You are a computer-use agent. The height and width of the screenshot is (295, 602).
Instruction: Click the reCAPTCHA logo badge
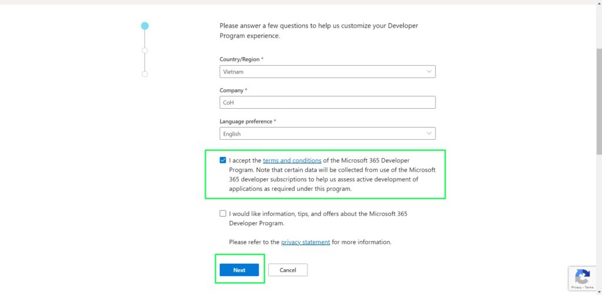click(582, 276)
